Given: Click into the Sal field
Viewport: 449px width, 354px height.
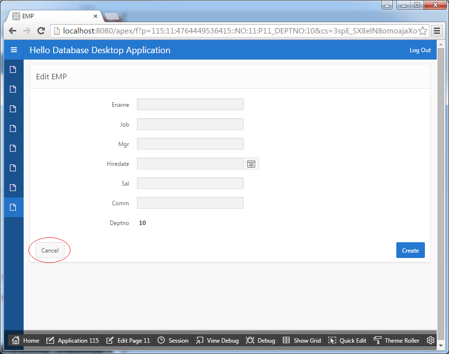Looking at the screenshot, I should (x=190, y=183).
